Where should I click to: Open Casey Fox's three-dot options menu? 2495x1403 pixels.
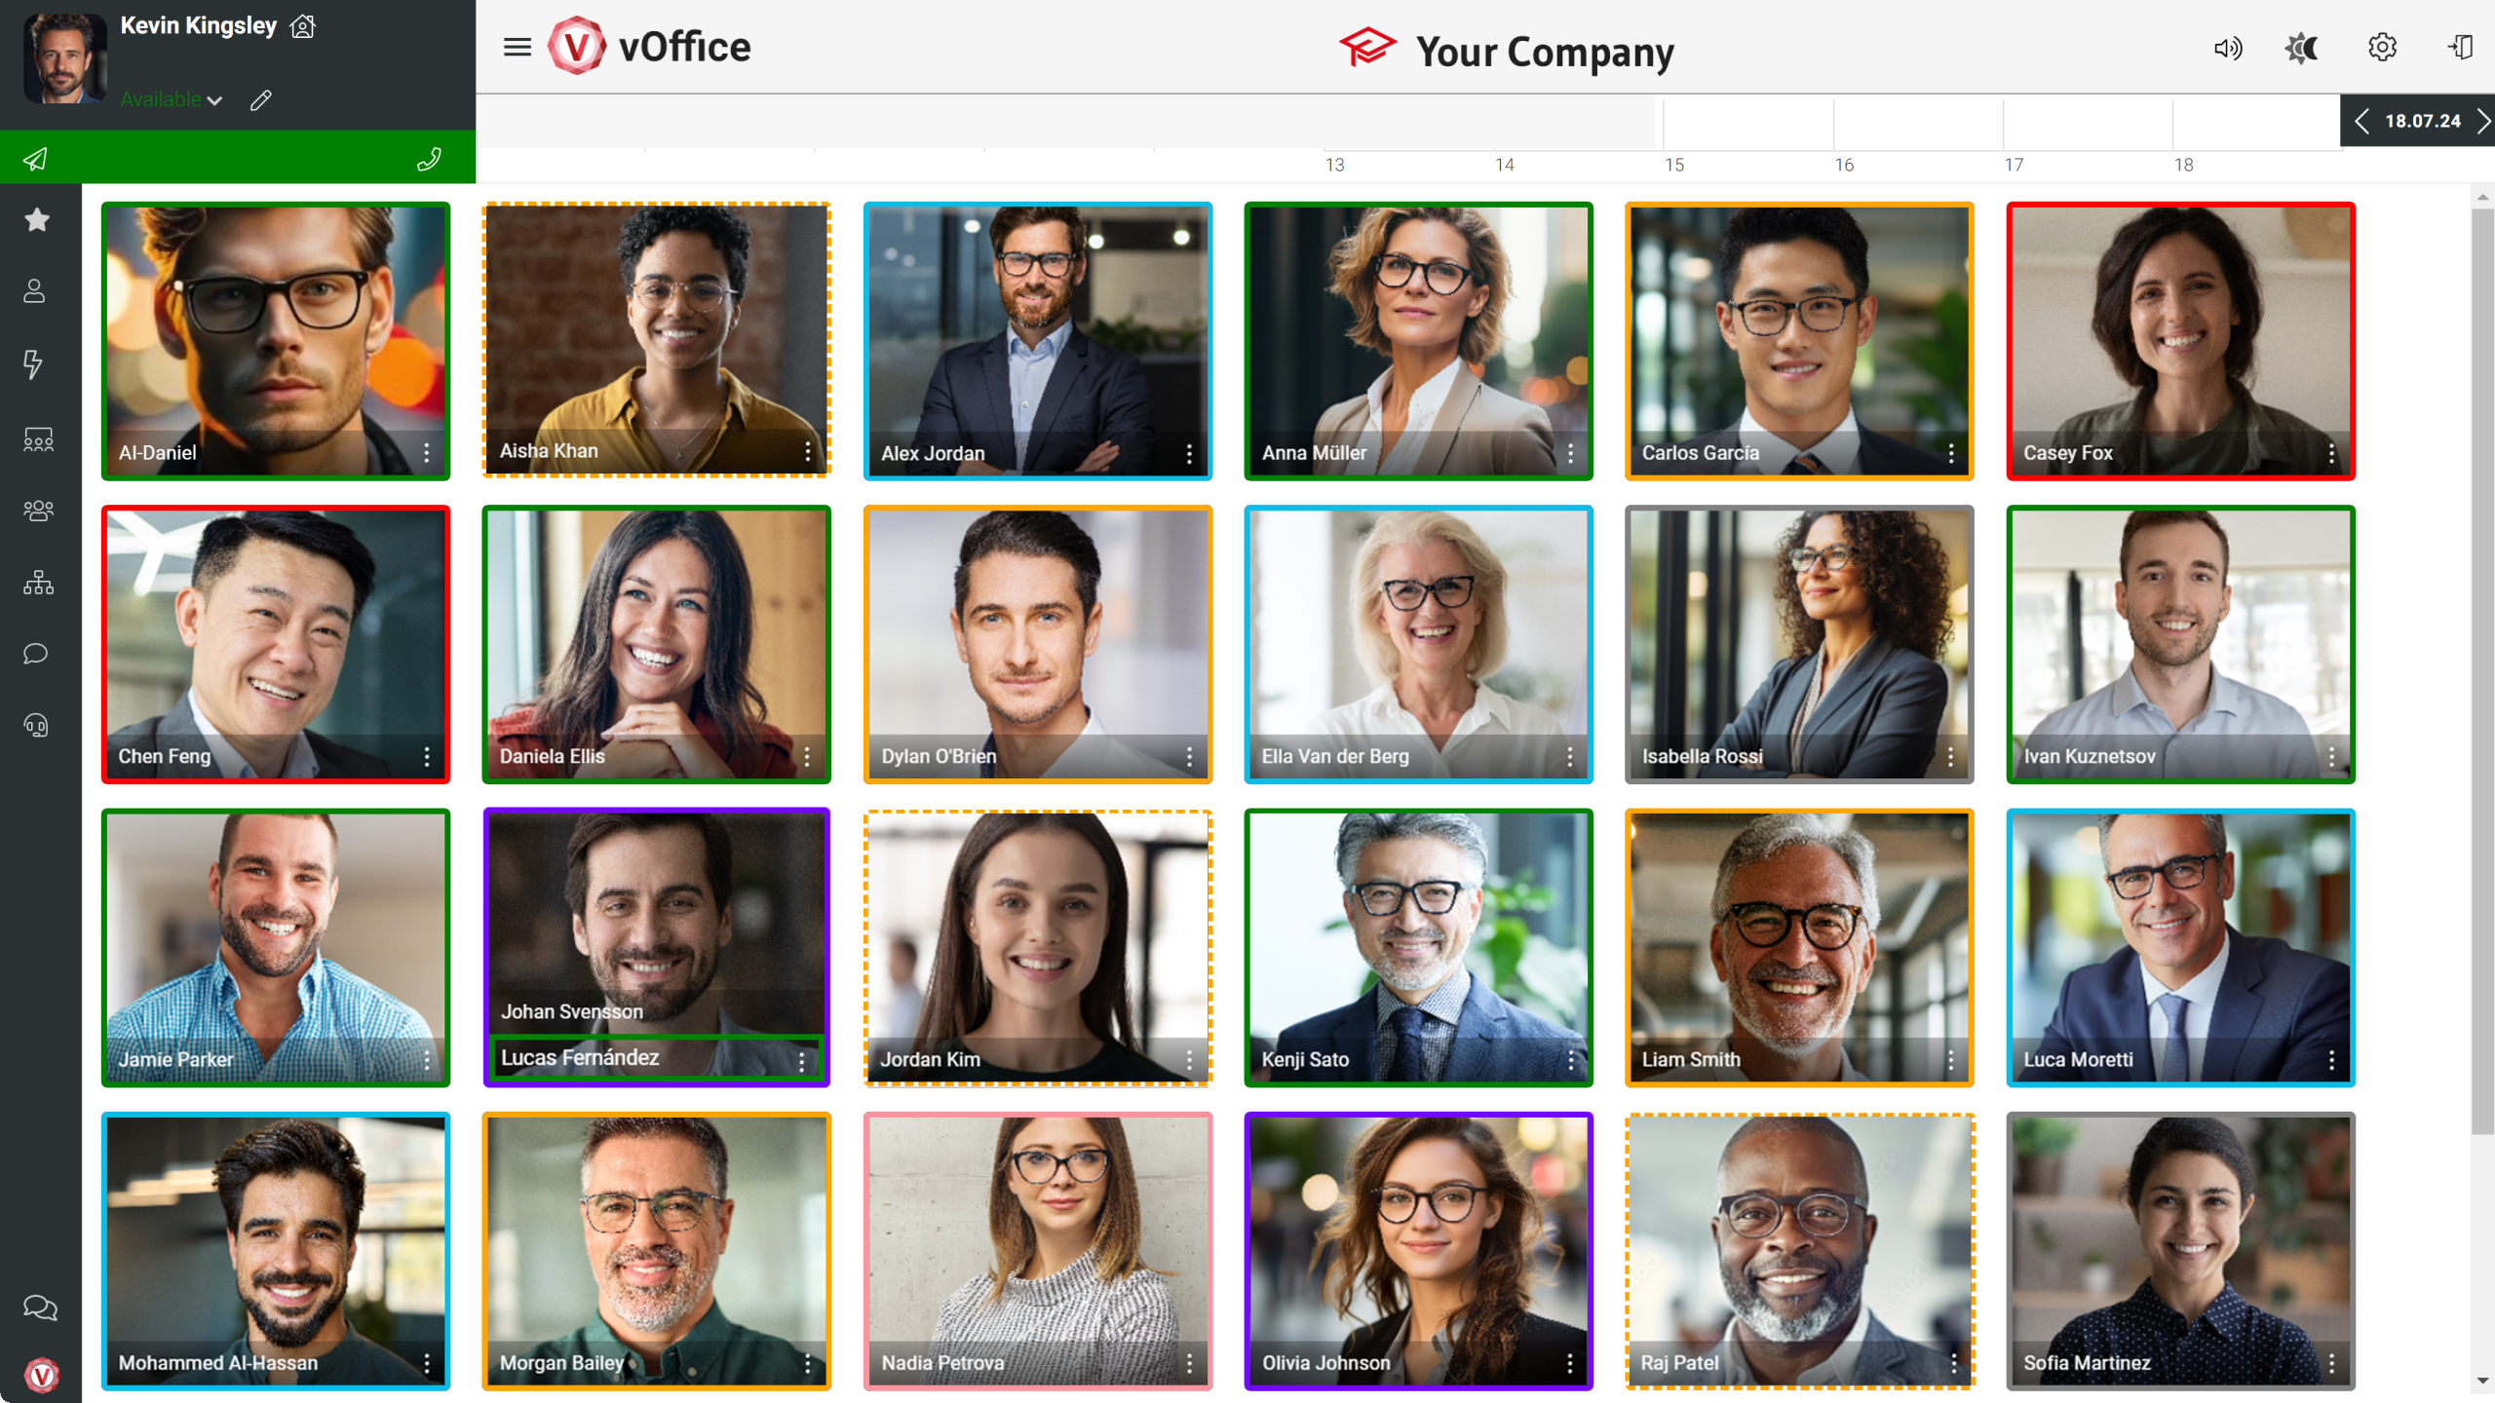2331,453
